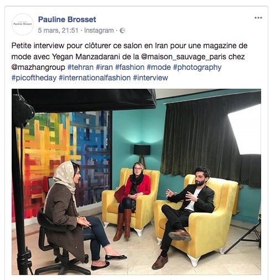
Task: Select the #fashion hashtag
Action: point(130,67)
